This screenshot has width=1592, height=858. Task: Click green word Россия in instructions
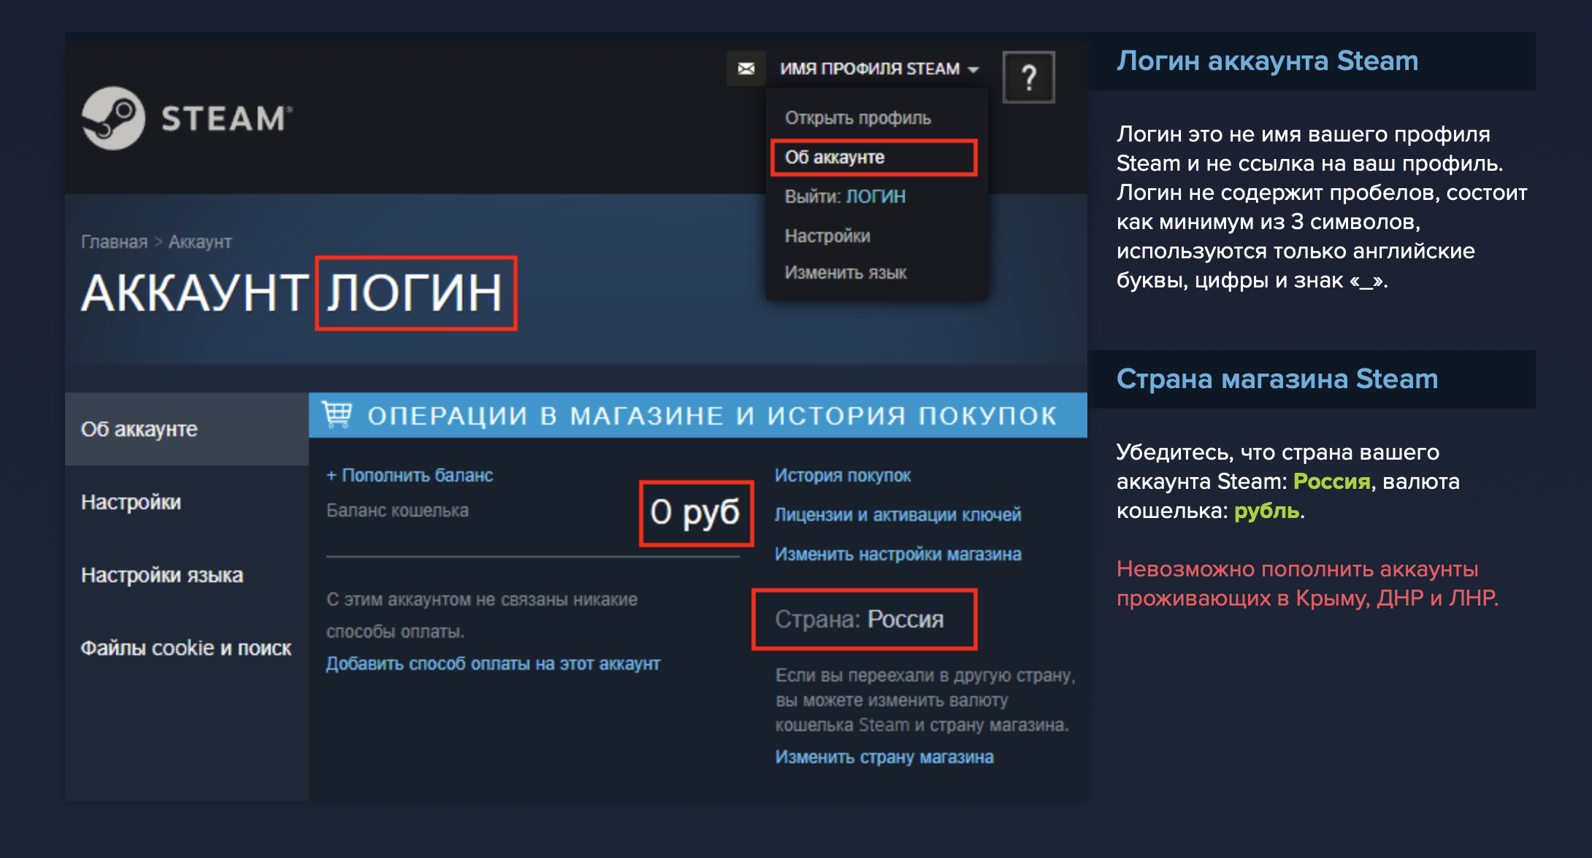[1331, 482]
